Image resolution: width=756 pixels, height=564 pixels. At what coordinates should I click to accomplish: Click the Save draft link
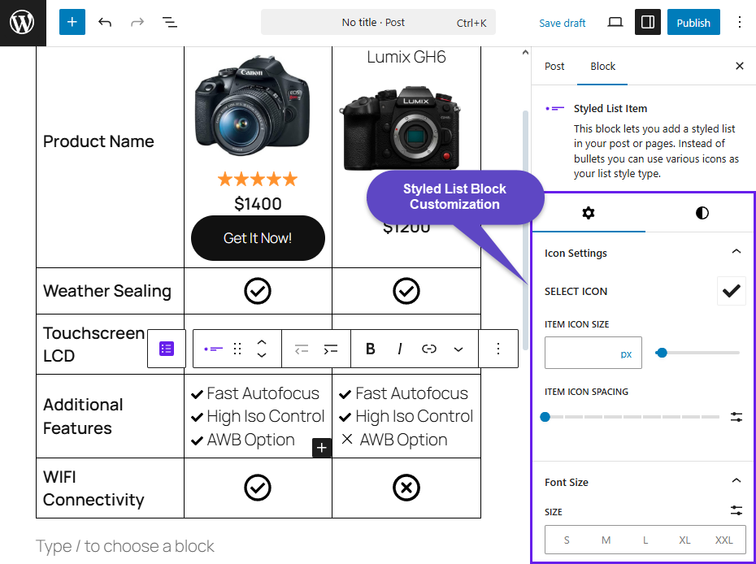(x=563, y=23)
